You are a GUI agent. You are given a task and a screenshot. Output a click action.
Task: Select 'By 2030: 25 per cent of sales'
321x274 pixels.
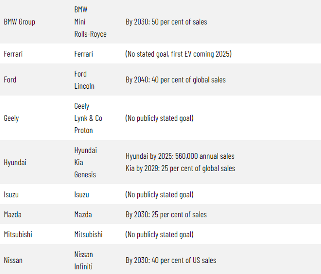click(166, 215)
